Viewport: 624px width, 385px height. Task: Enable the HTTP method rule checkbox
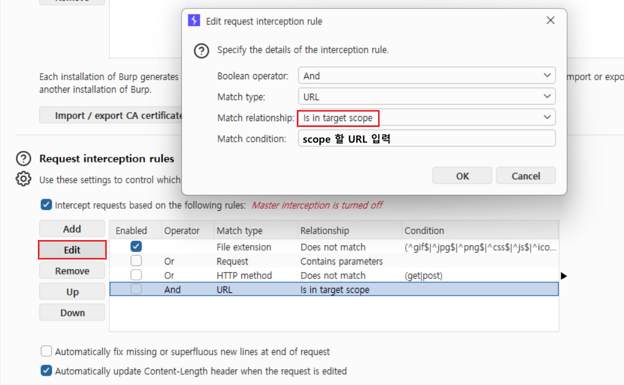[x=136, y=275]
